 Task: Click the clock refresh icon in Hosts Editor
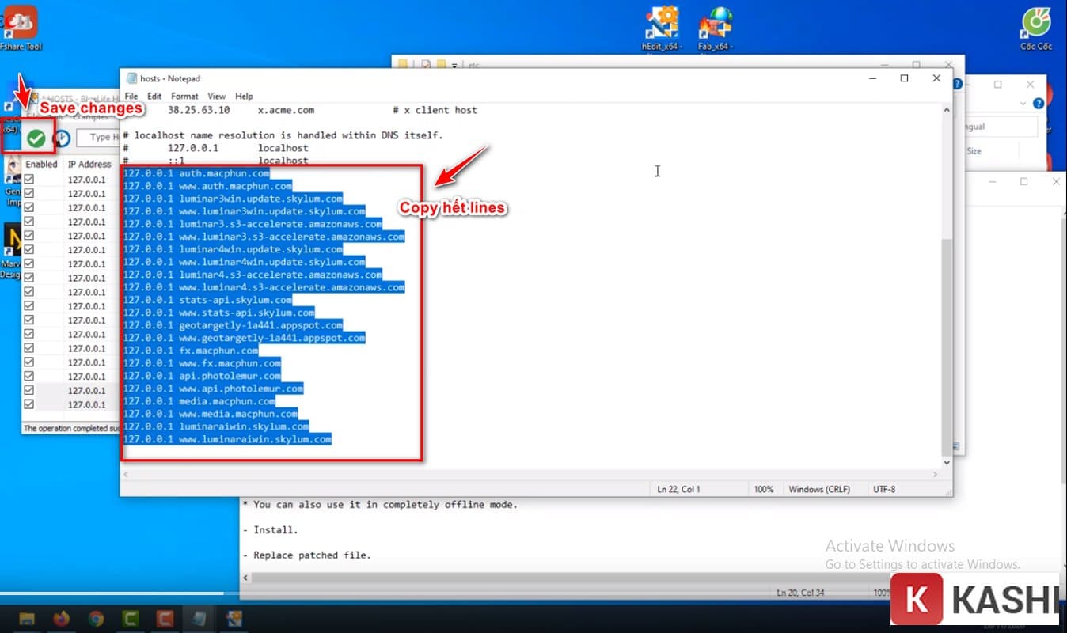(62, 138)
